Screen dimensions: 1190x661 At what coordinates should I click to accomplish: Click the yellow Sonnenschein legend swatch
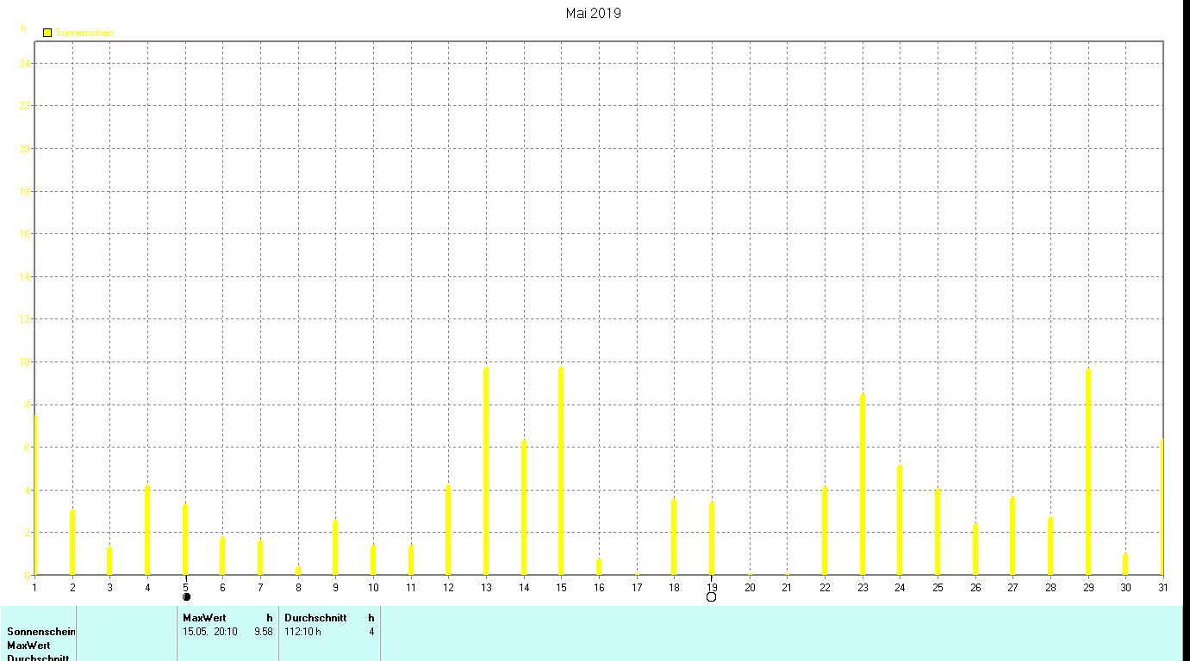[47, 33]
